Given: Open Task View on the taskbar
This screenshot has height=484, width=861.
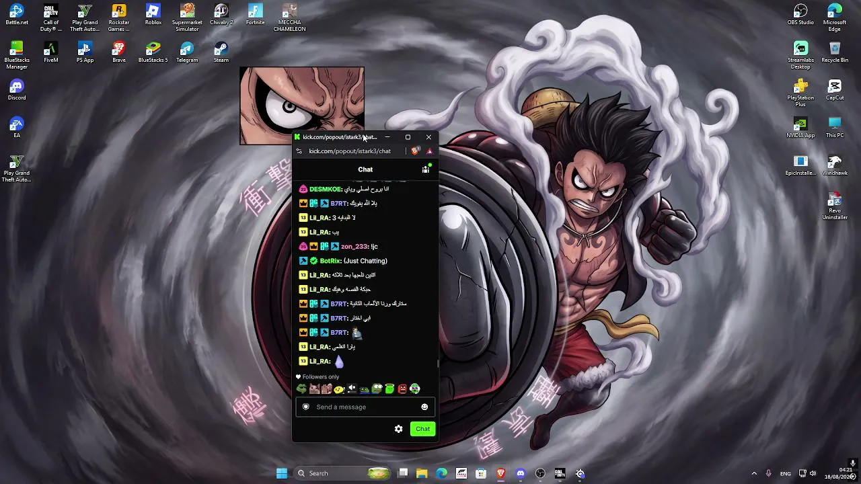Looking at the screenshot, I should click(402, 473).
